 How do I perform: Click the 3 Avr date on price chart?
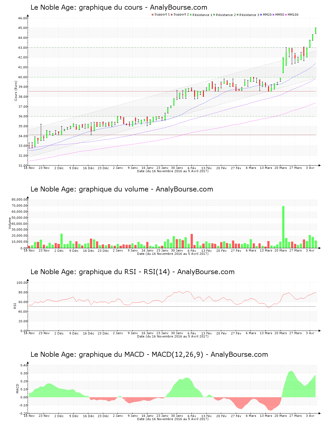pos(310,168)
